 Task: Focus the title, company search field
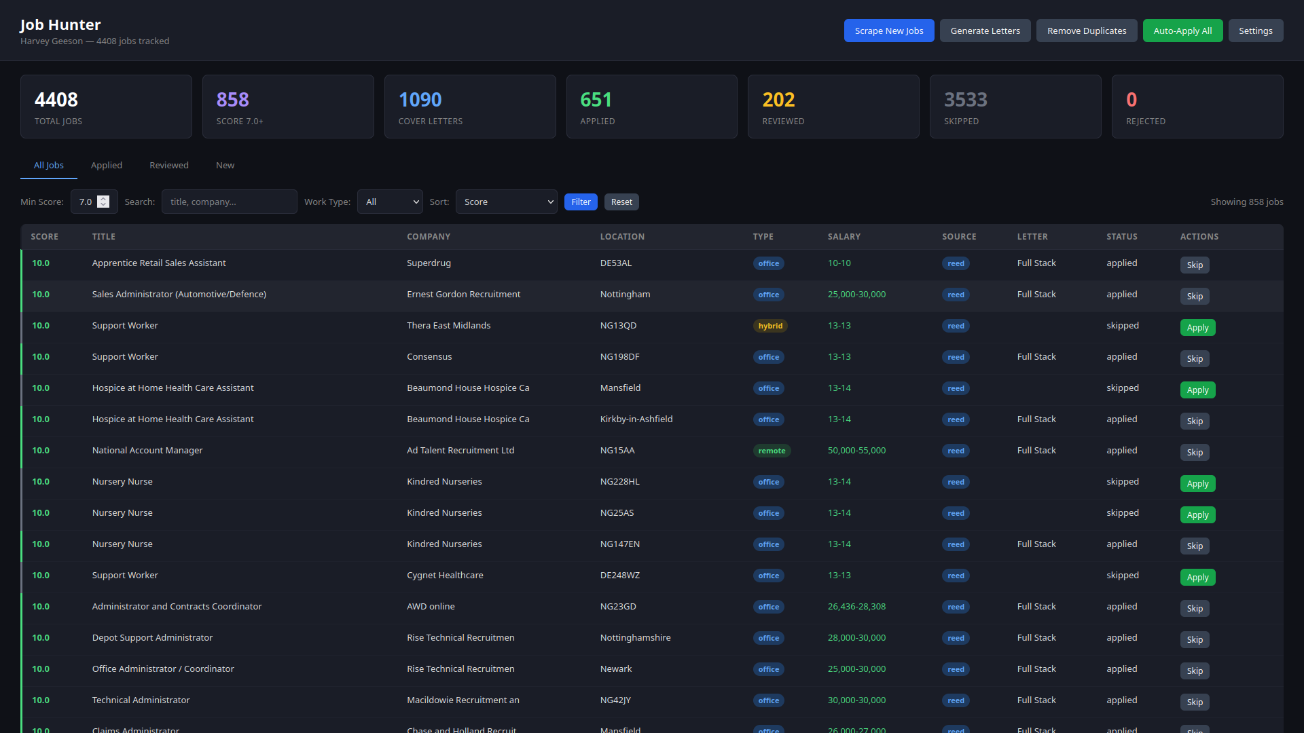229,202
